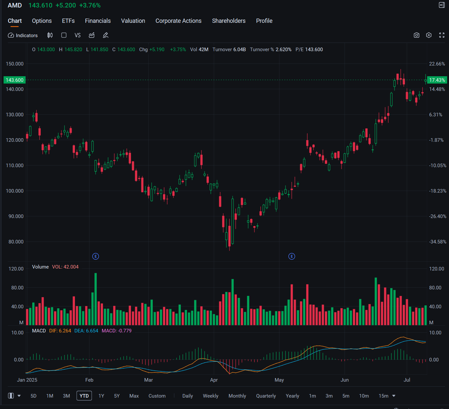Screen dimensions: 449x409
Task: Switch to the Financials tab
Action: pyautogui.click(x=98, y=21)
